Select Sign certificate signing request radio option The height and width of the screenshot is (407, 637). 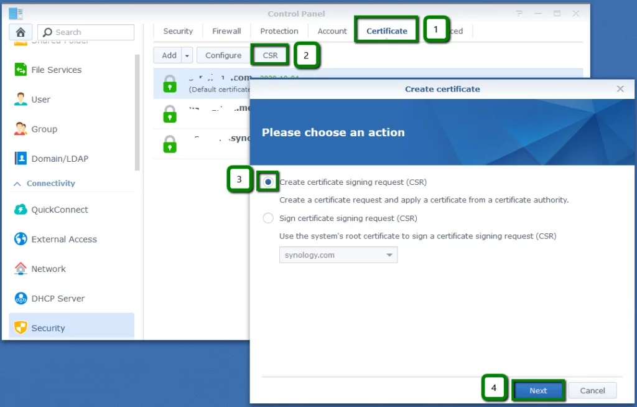click(x=268, y=218)
